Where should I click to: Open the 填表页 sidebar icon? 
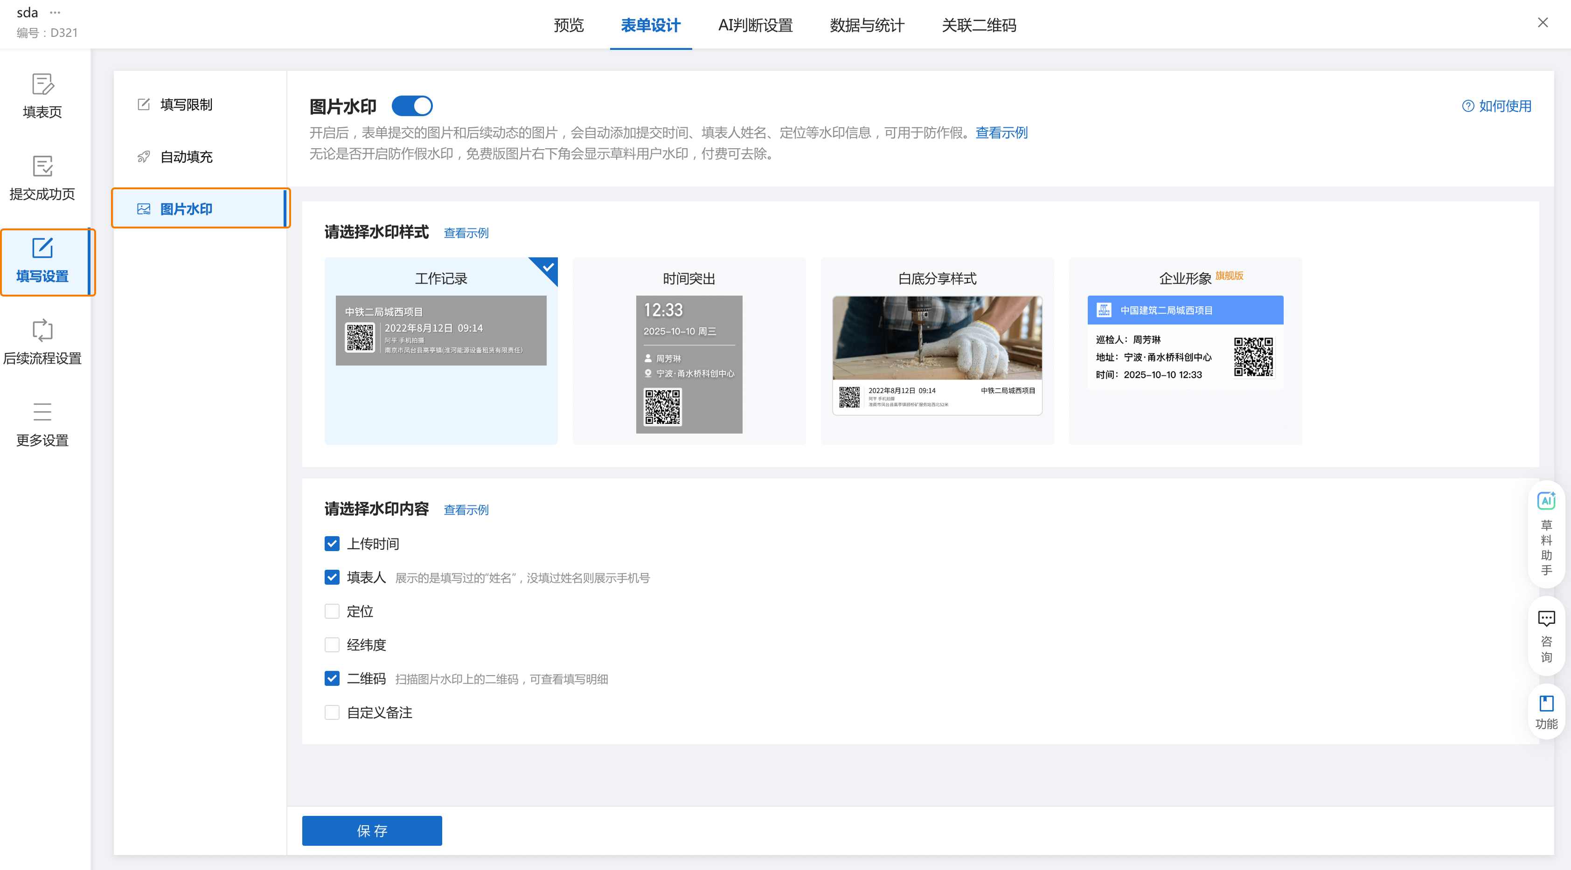(x=42, y=85)
